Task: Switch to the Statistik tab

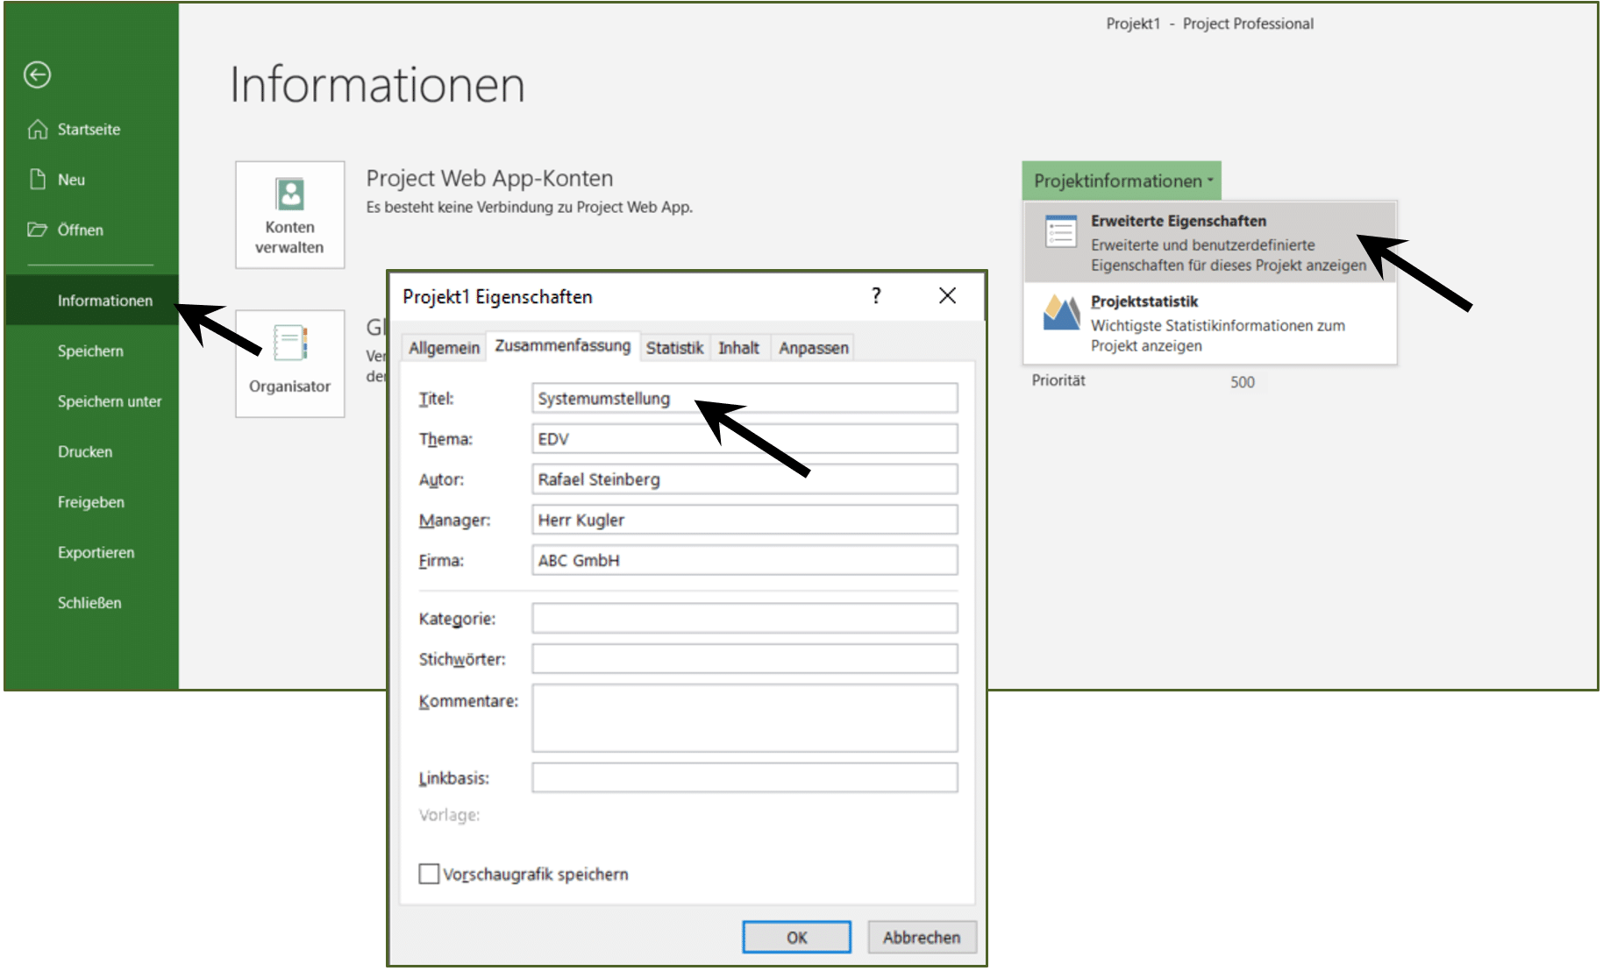Action: tap(674, 348)
